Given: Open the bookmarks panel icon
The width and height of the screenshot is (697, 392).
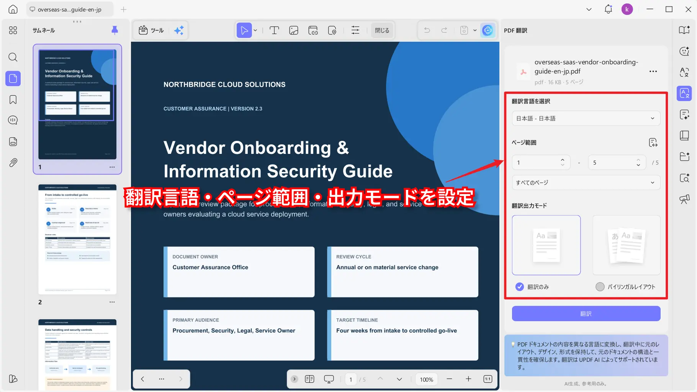Looking at the screenshot, I should (13, 100).
